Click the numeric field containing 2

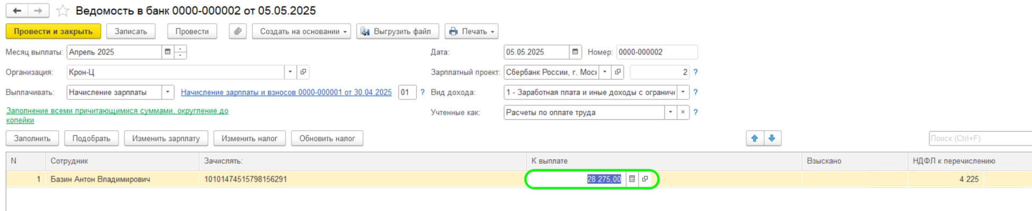(660, 72)
